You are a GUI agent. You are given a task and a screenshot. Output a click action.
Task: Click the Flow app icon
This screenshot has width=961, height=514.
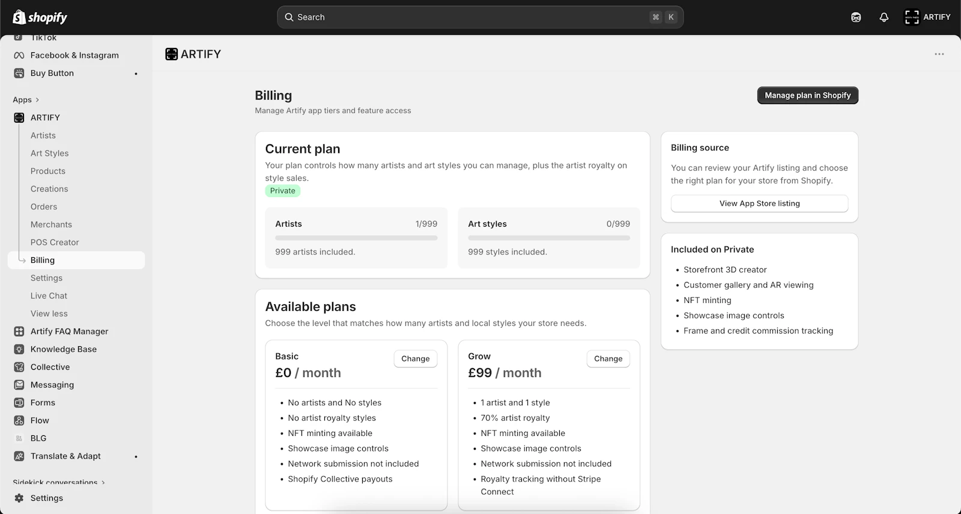[19, 421]
